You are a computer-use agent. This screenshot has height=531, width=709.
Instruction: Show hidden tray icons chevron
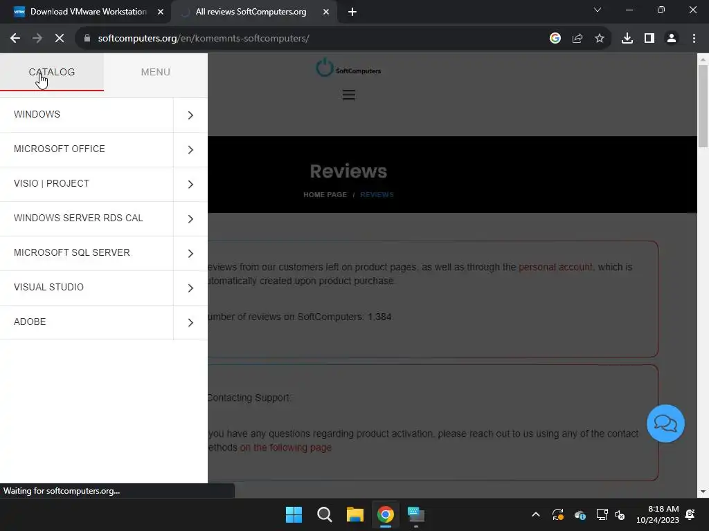click(x=536, y=514)
